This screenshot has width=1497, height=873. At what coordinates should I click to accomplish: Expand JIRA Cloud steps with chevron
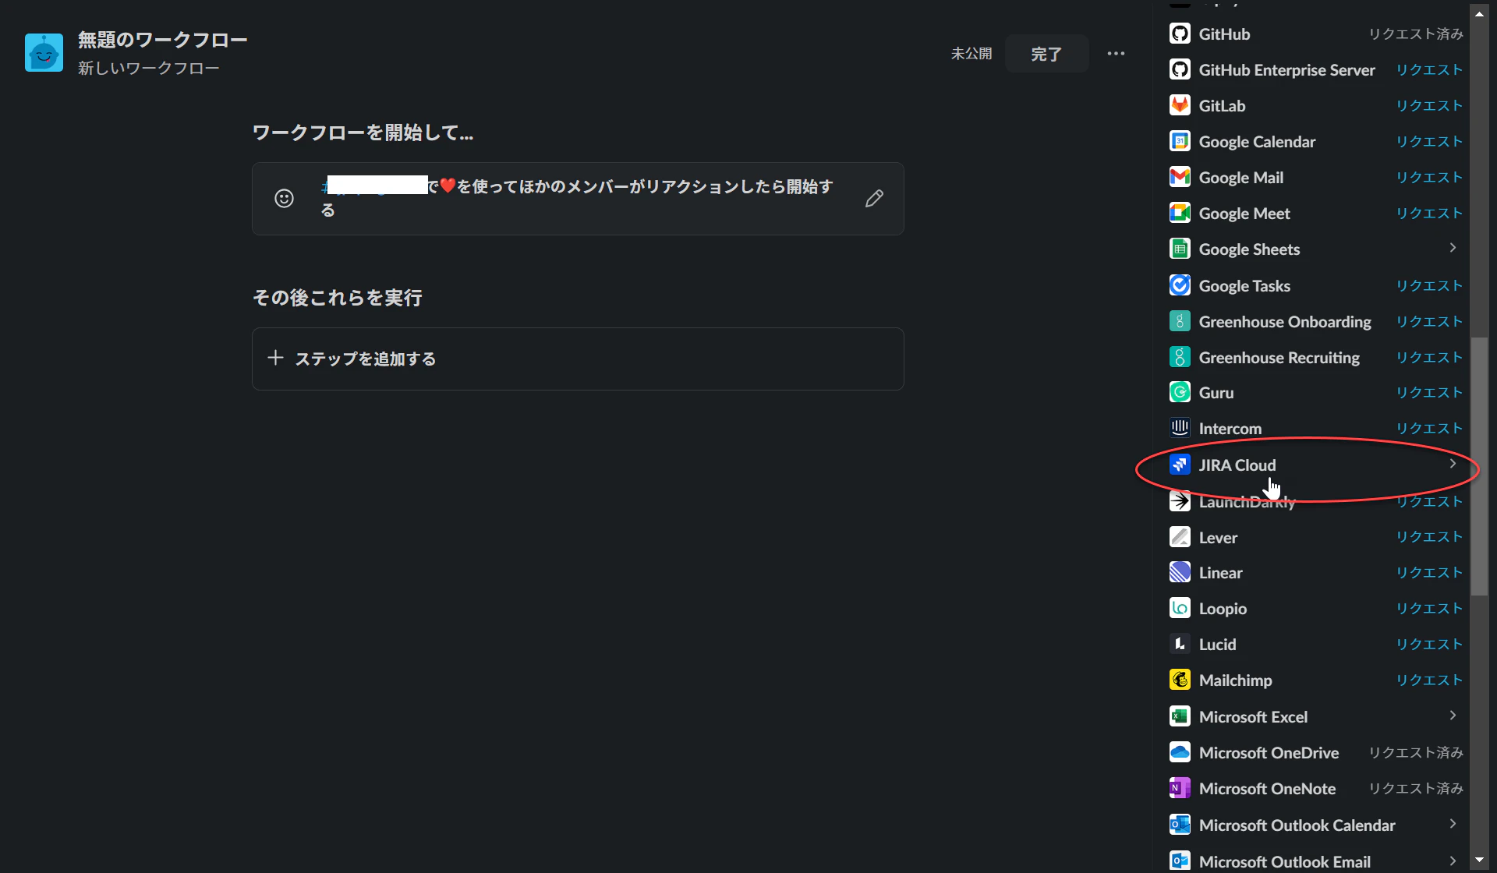tap(1453, 464)
